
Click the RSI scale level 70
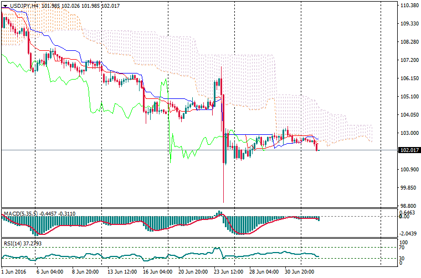point(402,248)
